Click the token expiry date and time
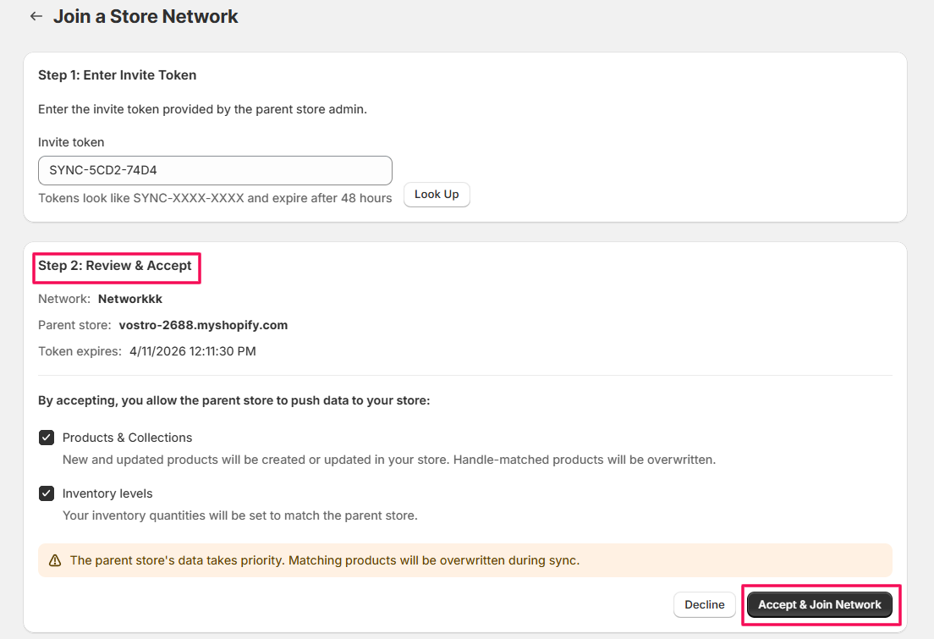 tap(192, 351)
